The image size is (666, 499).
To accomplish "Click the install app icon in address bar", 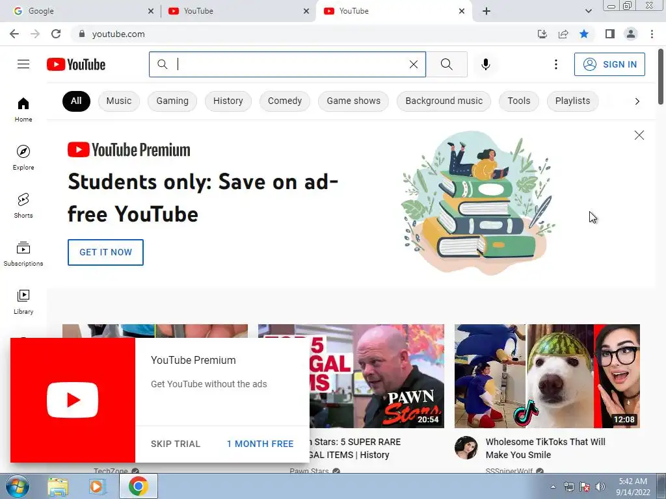I will click(542, 34).
